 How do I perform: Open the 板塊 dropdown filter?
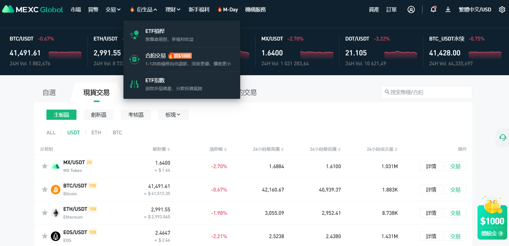[173, 115]
